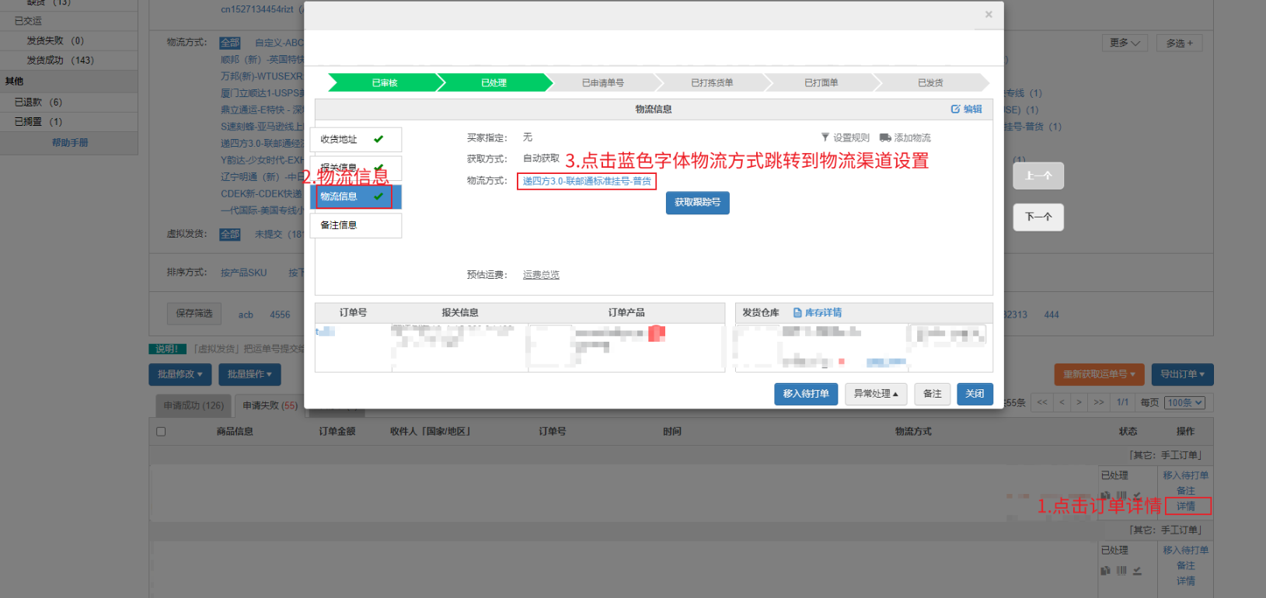
Task: Click the barcode icon in first order row
Action: click(1121, 495)
